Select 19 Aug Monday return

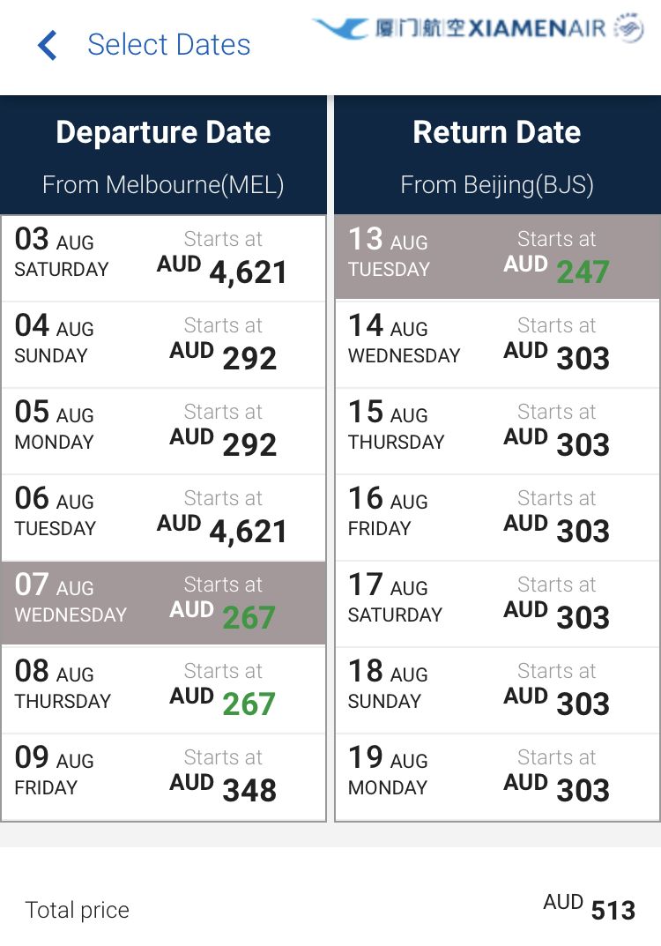pos(497,777)
